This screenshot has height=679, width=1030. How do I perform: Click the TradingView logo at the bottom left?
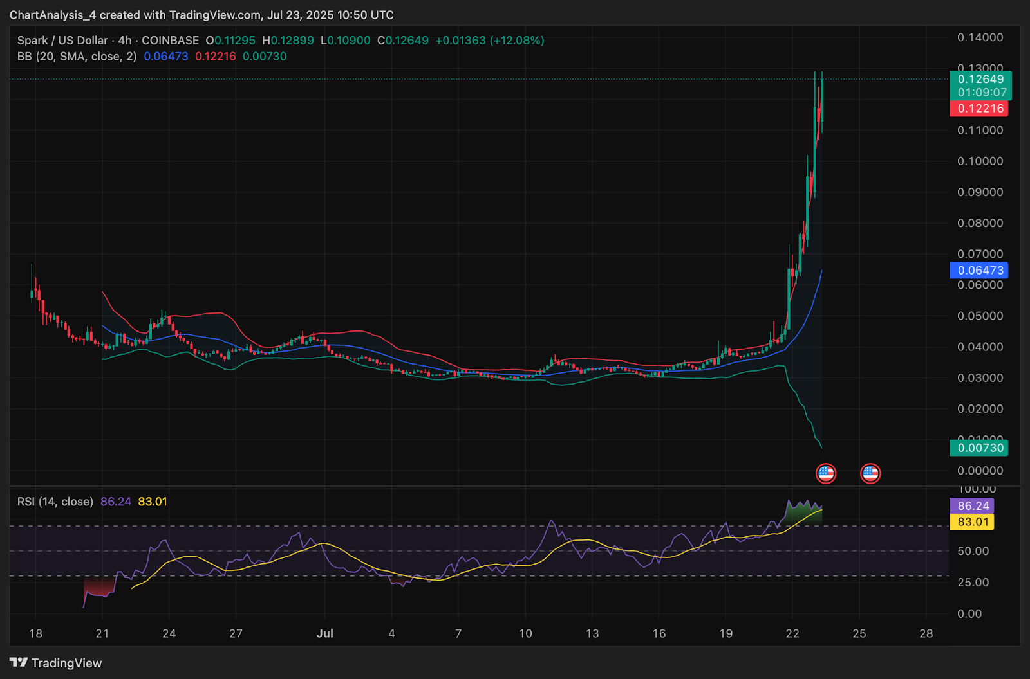coord(56,663)
